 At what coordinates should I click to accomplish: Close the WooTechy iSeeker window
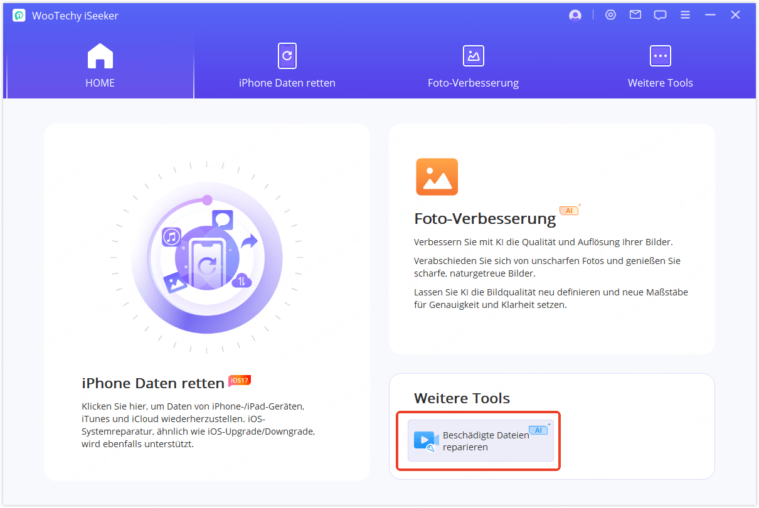tap(735, 15)
